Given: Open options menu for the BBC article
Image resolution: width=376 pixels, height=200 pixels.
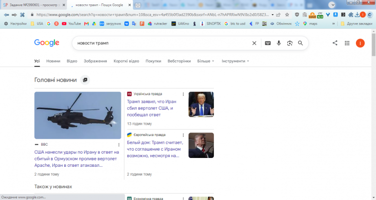Looking at the screenshot, I should (118, 145).
